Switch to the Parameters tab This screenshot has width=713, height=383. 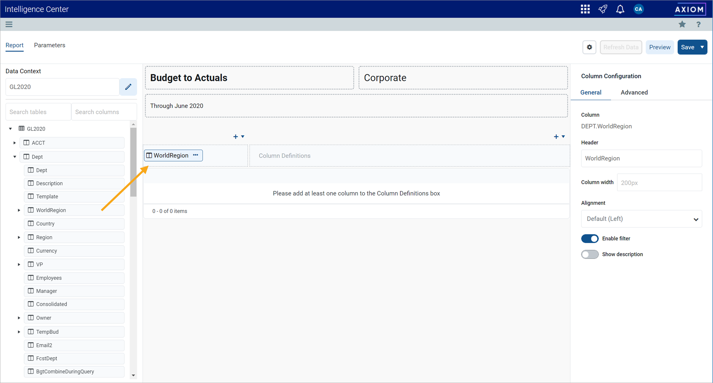pos(50,45)
